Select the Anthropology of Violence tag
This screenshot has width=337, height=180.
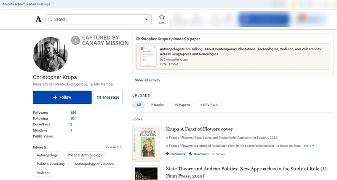click(94, 164)
